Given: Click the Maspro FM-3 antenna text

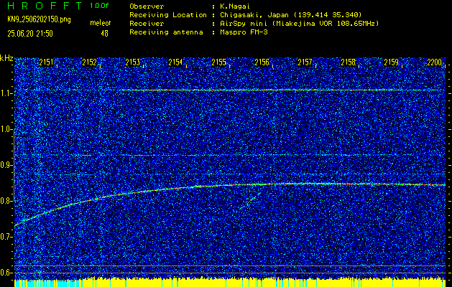Looking at the screenshot, I should (242, 32).
